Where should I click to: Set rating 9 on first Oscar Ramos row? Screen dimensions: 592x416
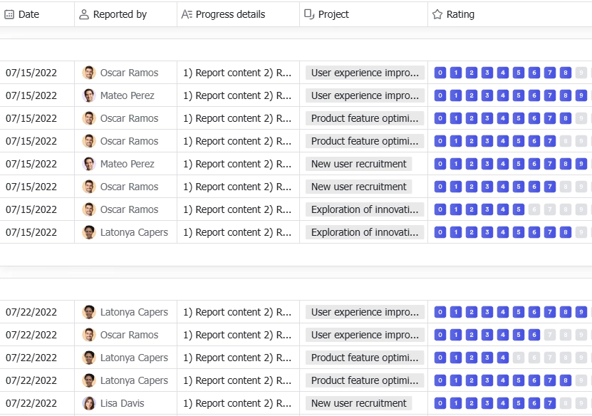point(581,73)
